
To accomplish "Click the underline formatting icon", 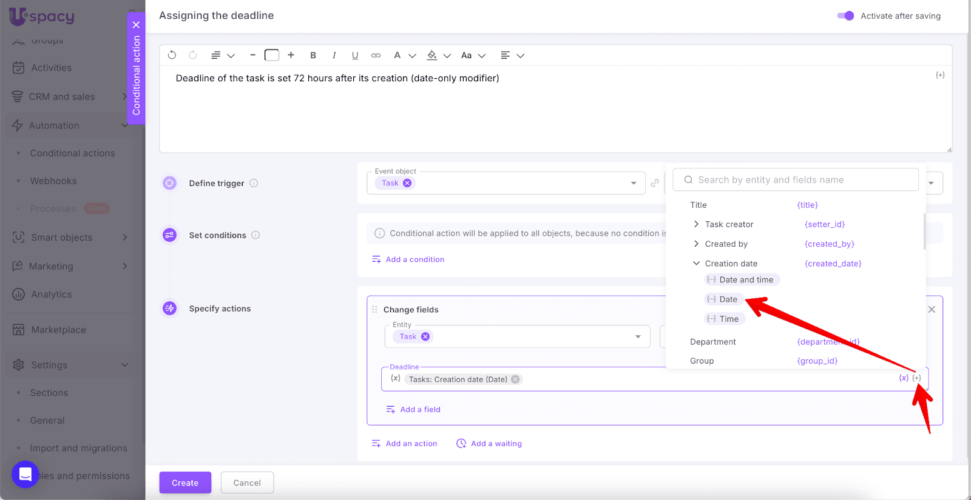I will coord(355,55).
